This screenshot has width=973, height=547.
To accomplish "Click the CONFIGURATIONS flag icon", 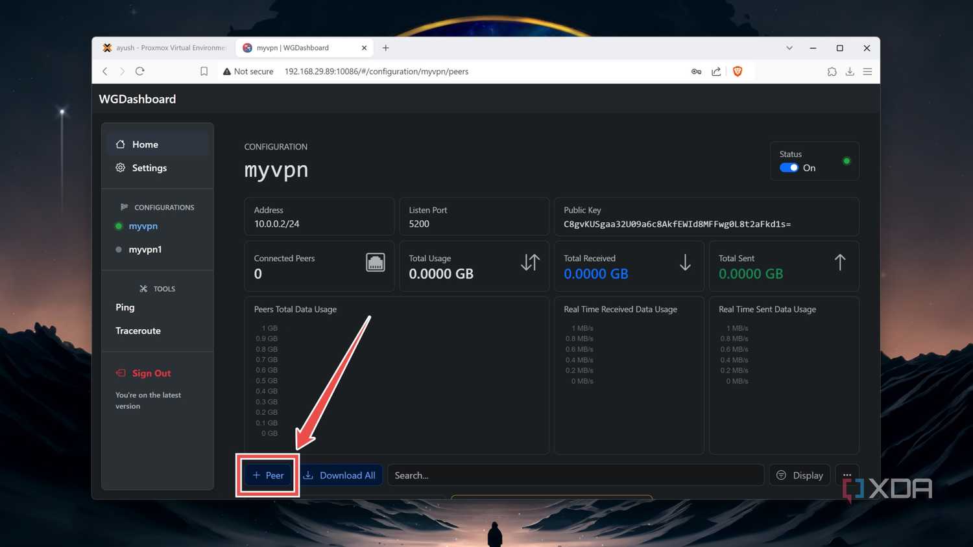I will click(x=124, y=207).
